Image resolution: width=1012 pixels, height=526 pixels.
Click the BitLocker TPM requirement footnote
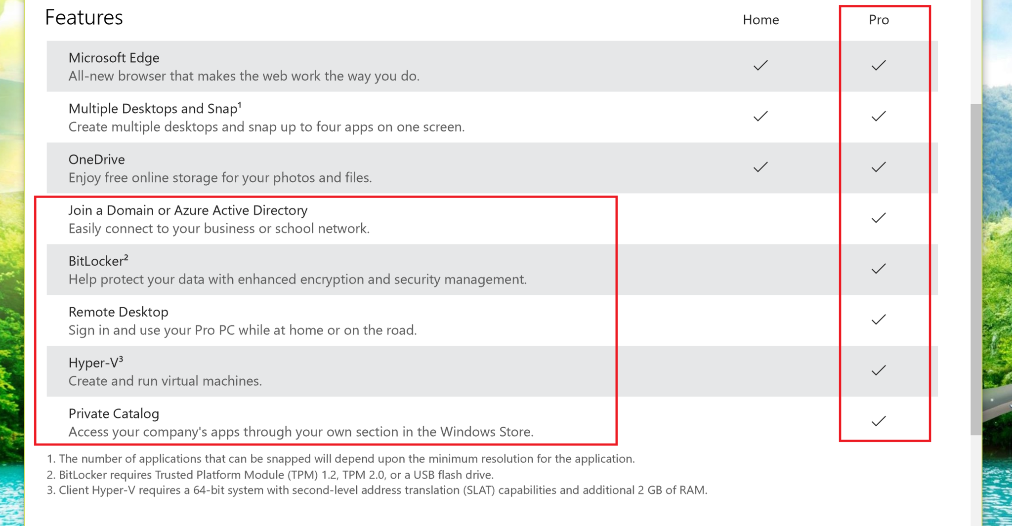(270, 475)
